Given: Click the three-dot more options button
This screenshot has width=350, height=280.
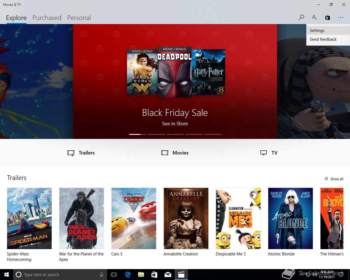Looking at the screenshot, I should [x=340, y=17].
